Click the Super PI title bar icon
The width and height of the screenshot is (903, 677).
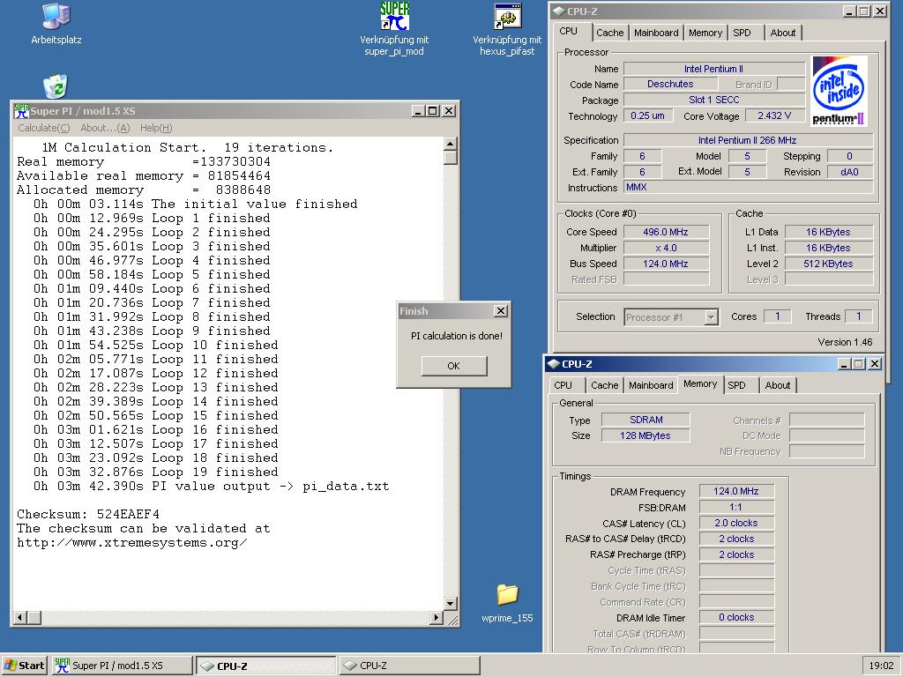[21, 111]
